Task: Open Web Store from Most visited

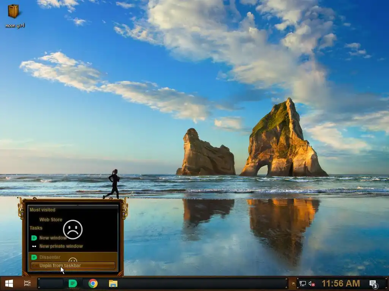Action: pyautogui.click(x=73, y=219)
